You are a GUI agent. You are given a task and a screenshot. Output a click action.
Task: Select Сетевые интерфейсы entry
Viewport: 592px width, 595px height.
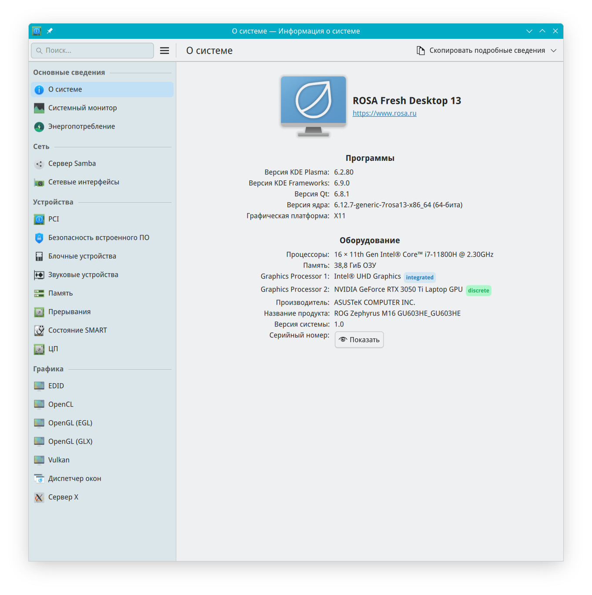click(x=102, y=182)
